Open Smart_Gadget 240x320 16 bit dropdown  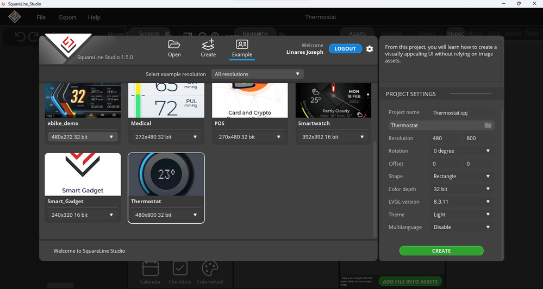(83, 215)
